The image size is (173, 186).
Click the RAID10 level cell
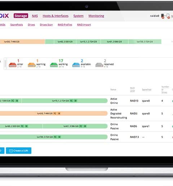point(134,101)
